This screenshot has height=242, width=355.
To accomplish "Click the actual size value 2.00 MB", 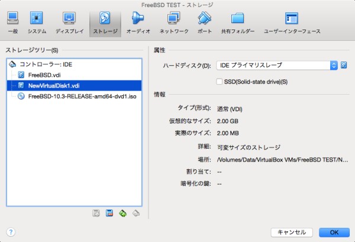I will tap(228, 133).
